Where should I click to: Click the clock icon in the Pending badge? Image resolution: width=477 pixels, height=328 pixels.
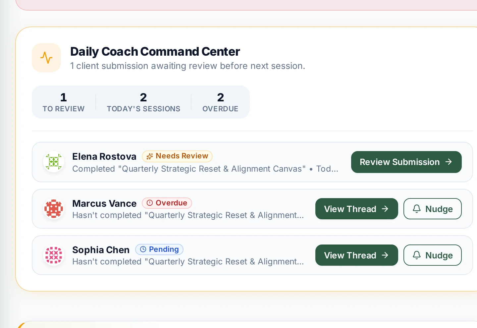pos(143,249)
